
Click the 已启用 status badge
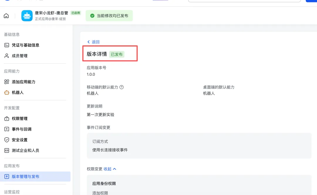(76, 13)
